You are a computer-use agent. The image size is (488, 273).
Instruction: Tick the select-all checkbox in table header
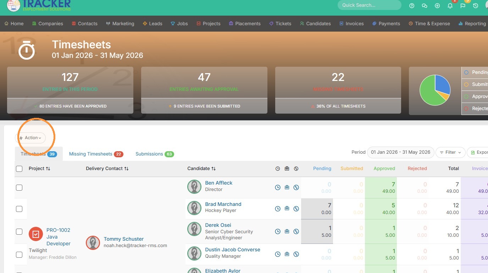[19, 169]
